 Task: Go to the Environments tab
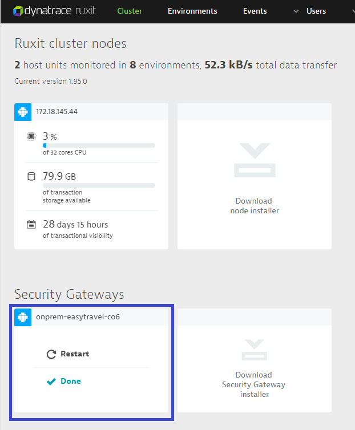click(x=192, y=11)
